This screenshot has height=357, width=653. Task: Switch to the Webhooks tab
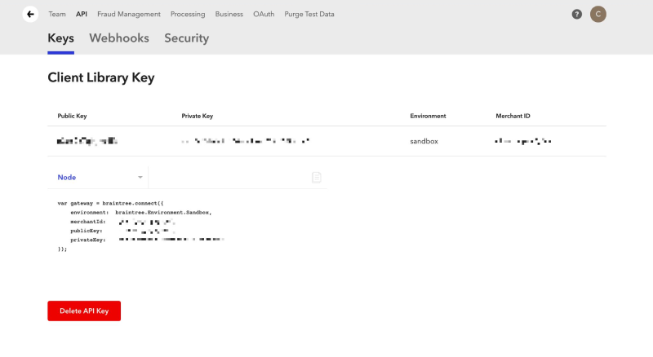120,38
